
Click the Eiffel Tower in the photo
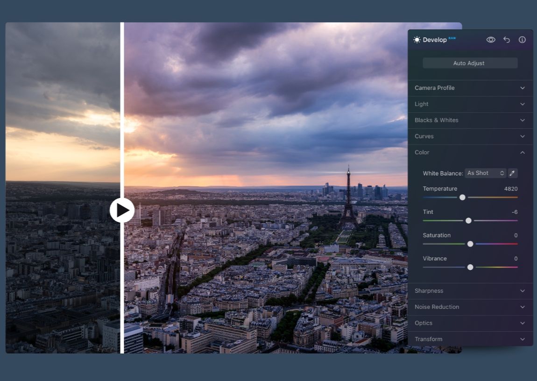[348, 197]
